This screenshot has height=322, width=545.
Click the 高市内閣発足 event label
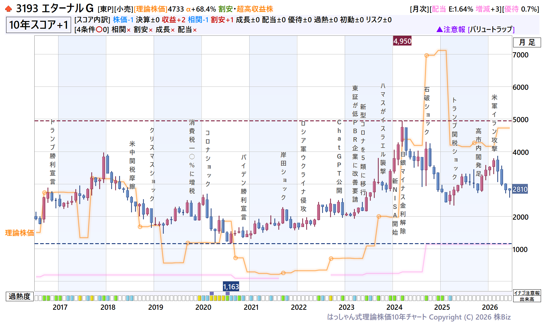pos(479,152)
